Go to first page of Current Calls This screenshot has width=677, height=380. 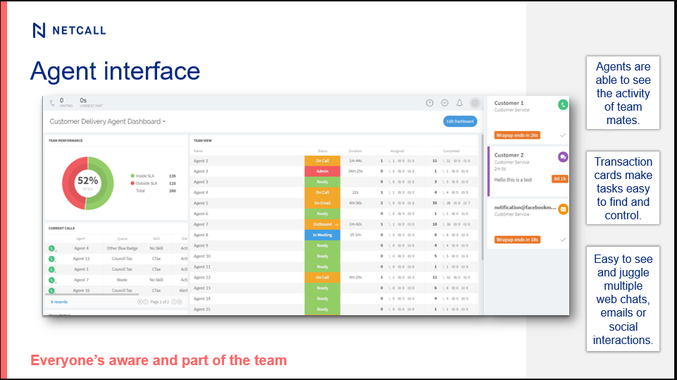click(x=140, y=302)
